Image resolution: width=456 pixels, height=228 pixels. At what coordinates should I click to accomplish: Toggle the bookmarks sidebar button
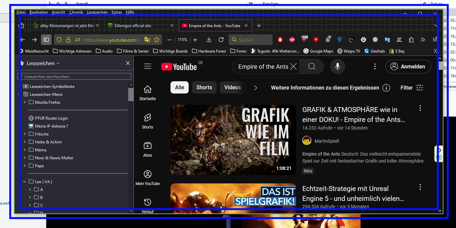(46, 40)
